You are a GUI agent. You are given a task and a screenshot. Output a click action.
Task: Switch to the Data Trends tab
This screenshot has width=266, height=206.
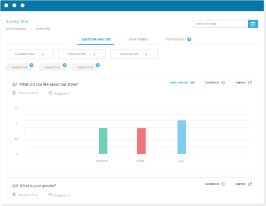click(x=138, y=40)
